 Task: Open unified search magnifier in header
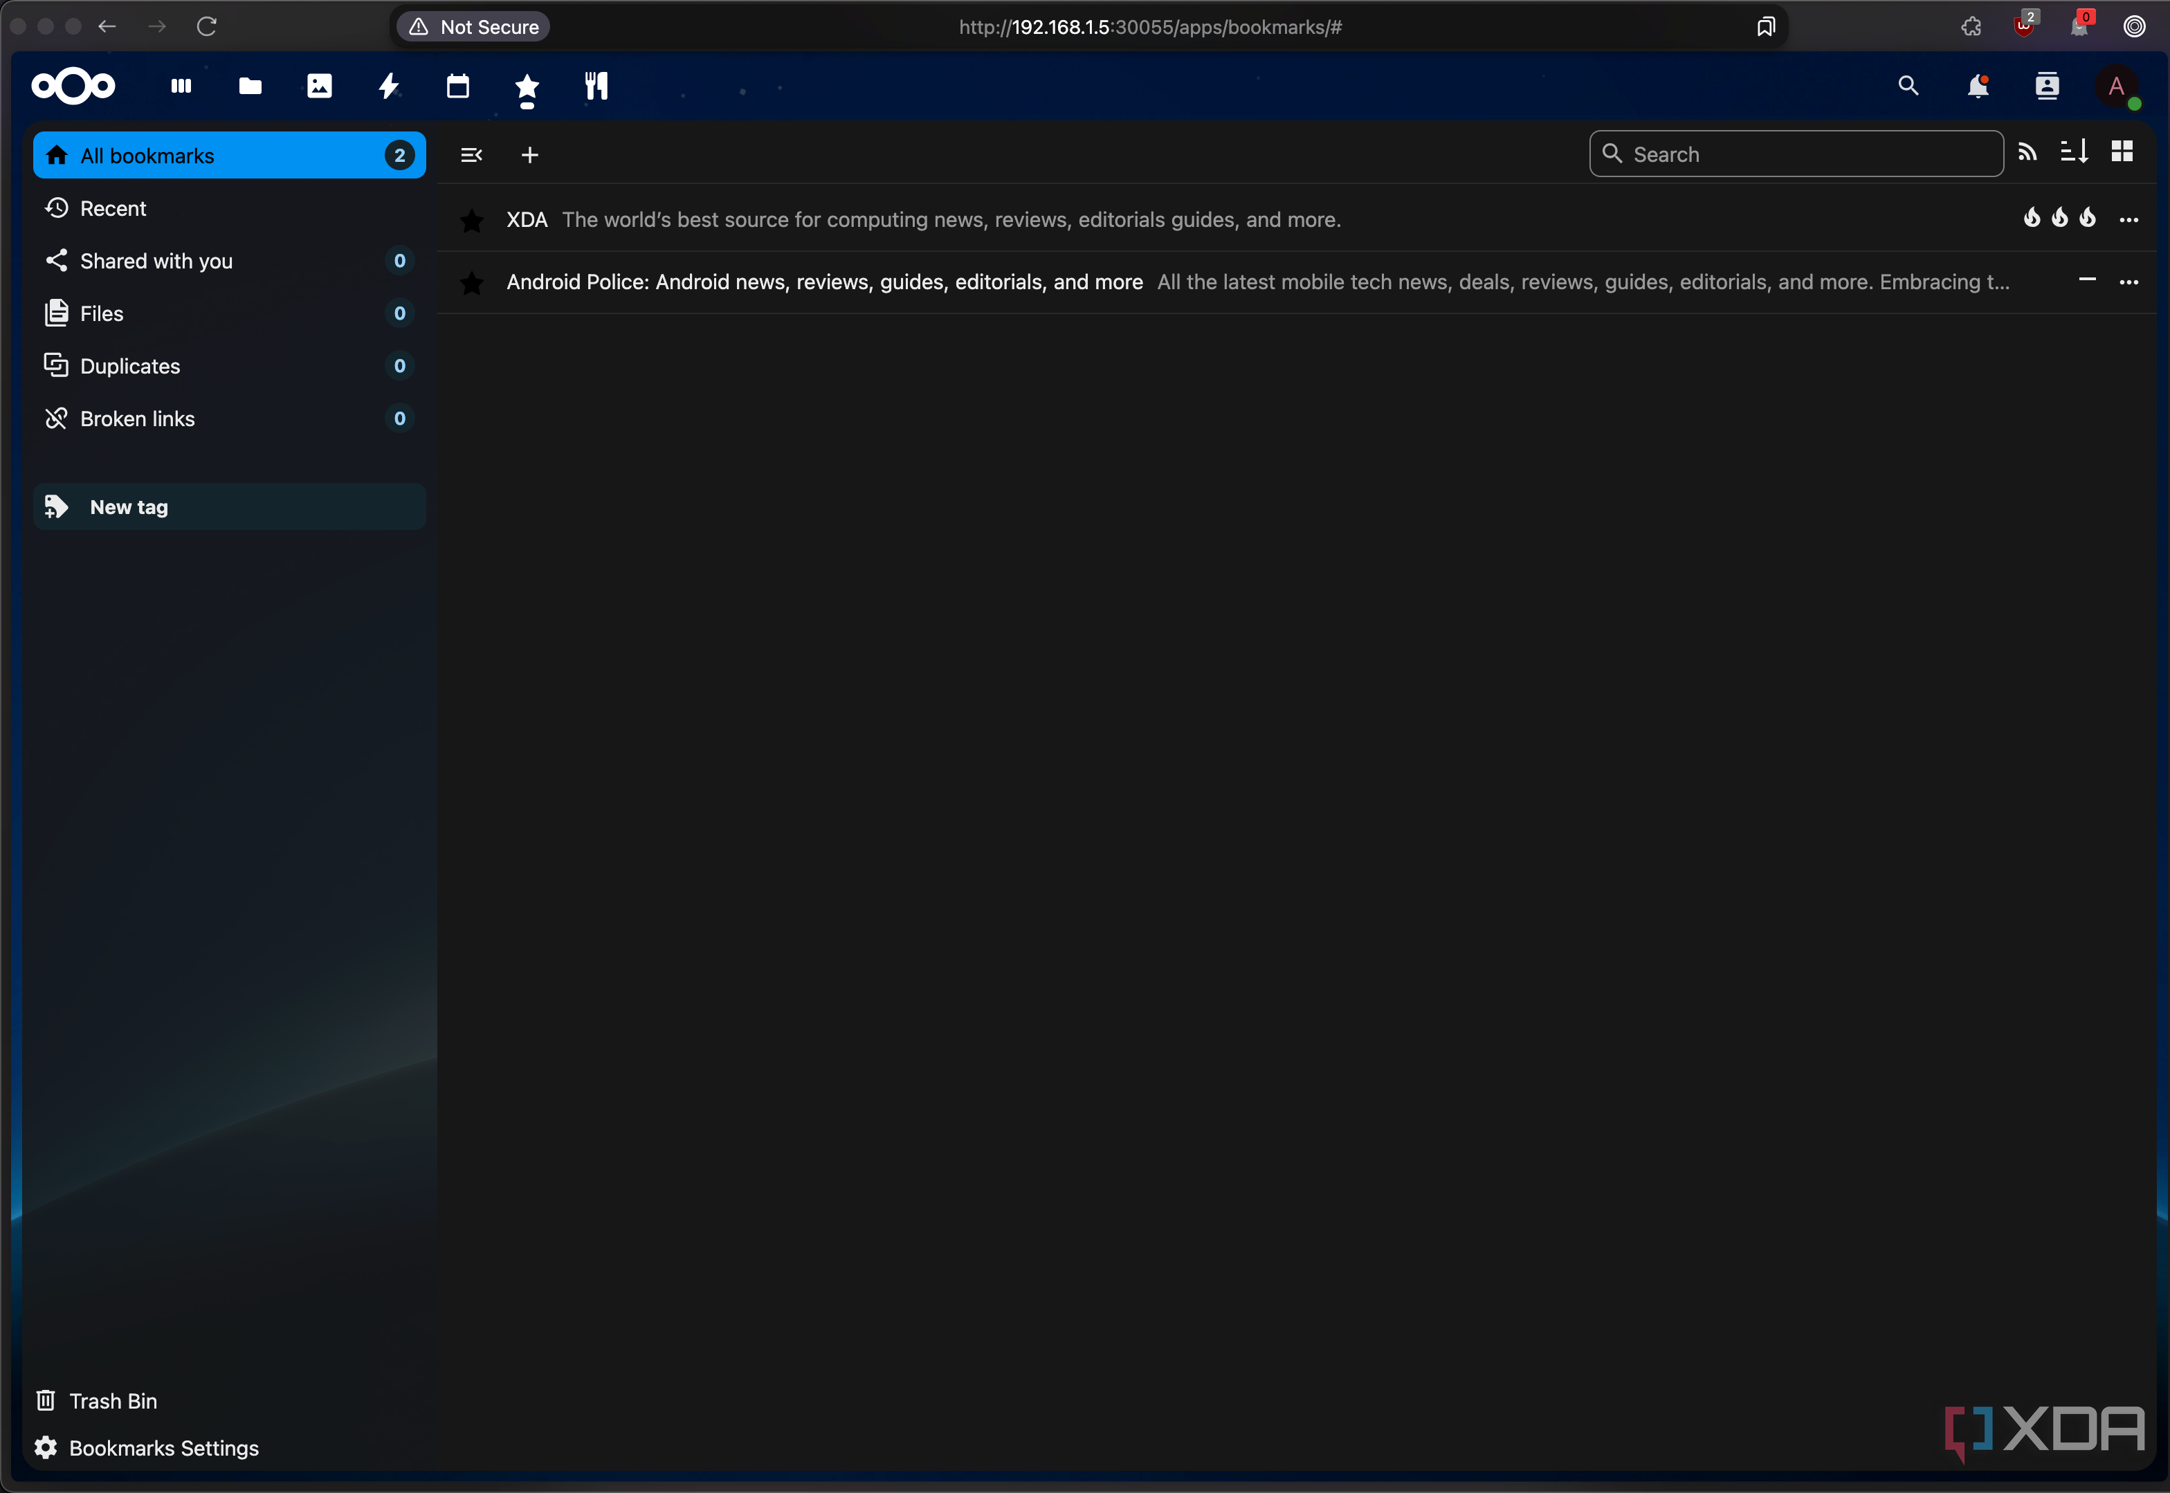1908,86
